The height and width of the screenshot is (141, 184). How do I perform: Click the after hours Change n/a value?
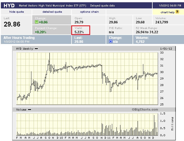click(115, 41)
